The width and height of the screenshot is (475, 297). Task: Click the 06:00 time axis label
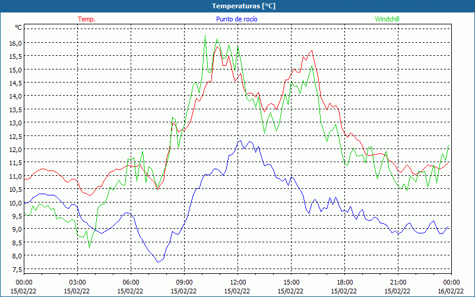131,283
